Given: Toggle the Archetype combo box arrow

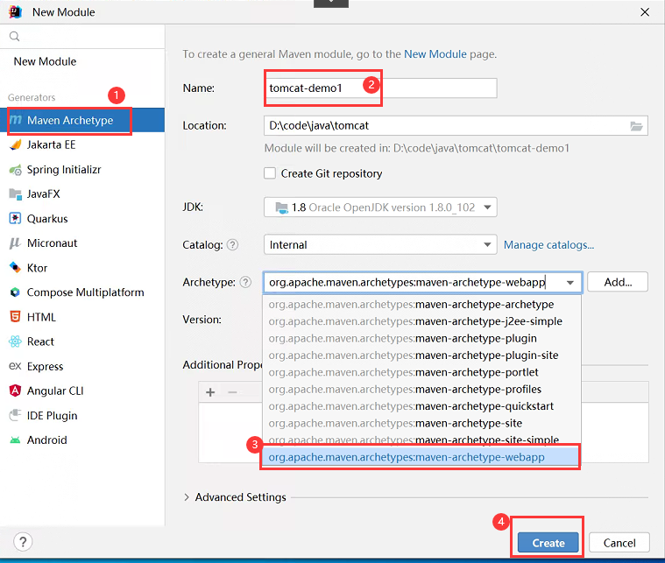Looking at the screenshot, I should coord(570,283).
